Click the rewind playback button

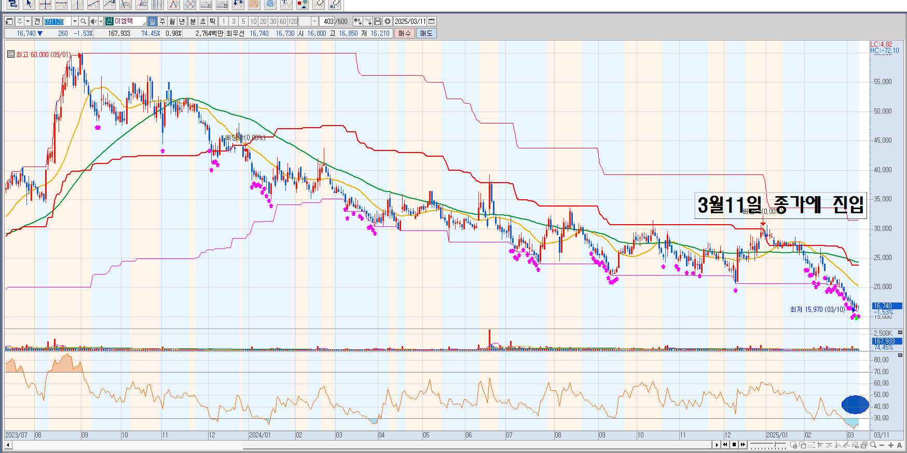pos(725,445)
